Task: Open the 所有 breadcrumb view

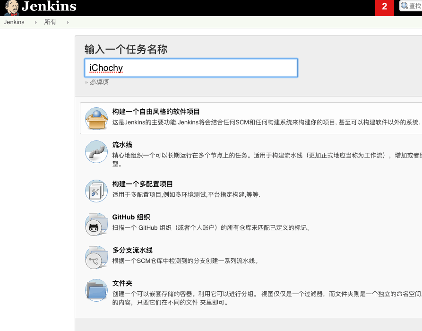Action: tap(50, 22)
